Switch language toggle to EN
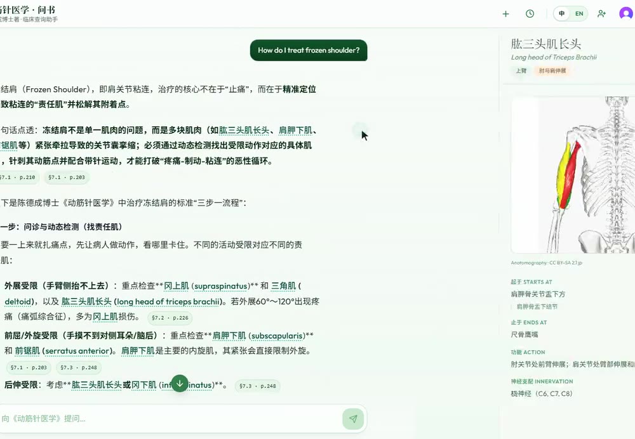 [x=579, y=14]
